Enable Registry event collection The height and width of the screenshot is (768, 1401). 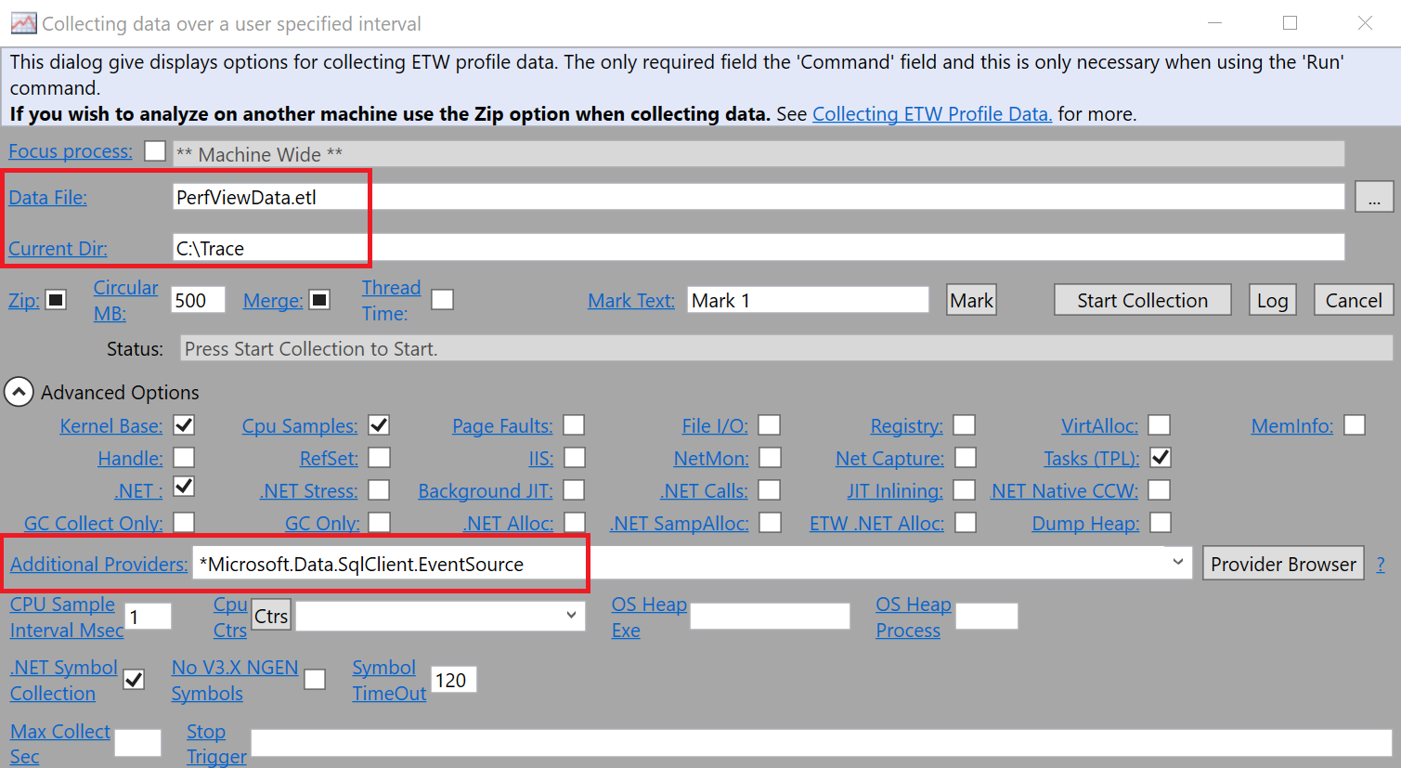964,424
